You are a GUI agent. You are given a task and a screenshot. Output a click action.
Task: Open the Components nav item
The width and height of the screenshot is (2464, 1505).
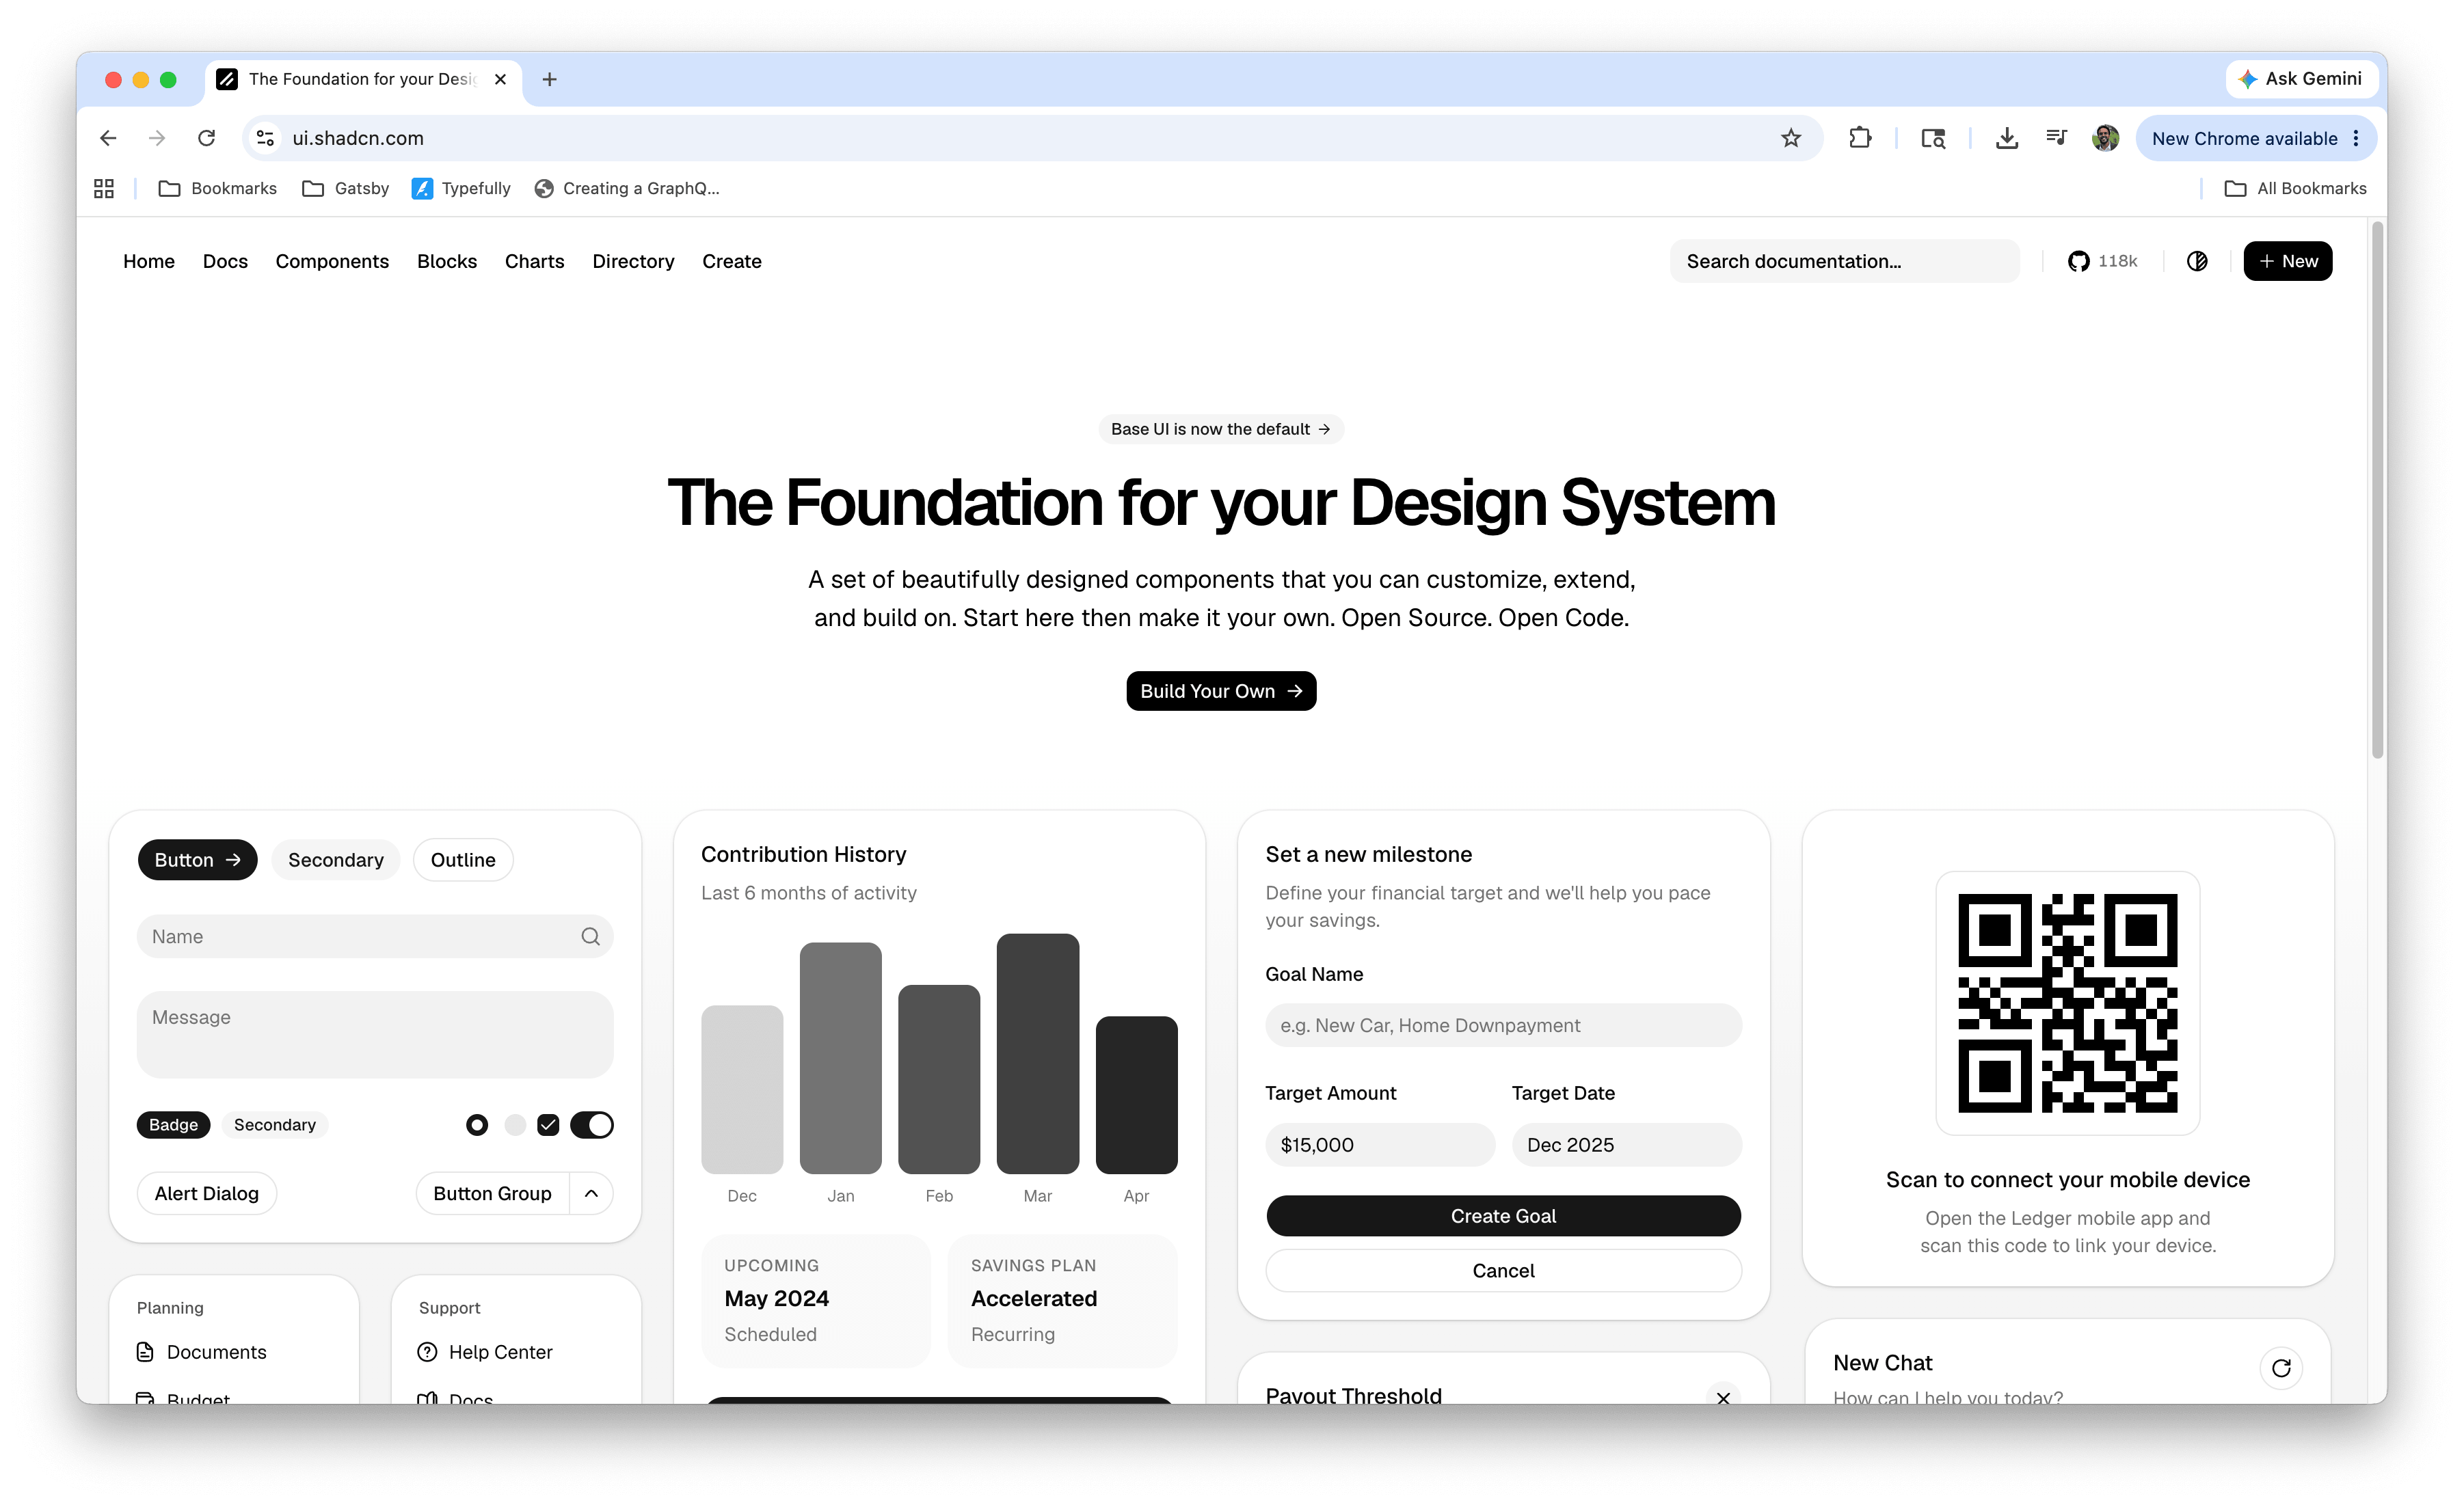(x=332, y=261)
